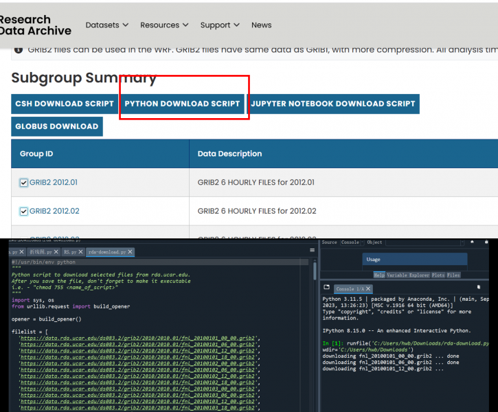
Task: Click the CSH Download Script button
Action: 65,104
